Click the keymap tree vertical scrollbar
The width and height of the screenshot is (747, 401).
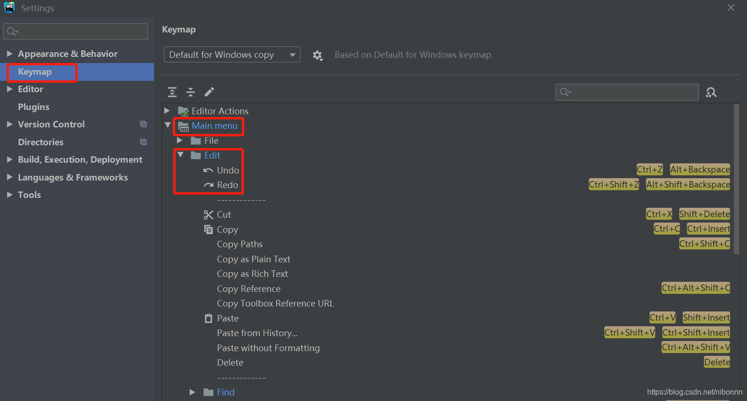point(737,179)
